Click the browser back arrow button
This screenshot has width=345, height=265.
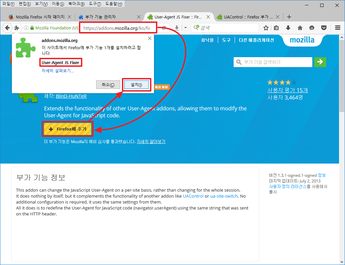coord(7,28)
